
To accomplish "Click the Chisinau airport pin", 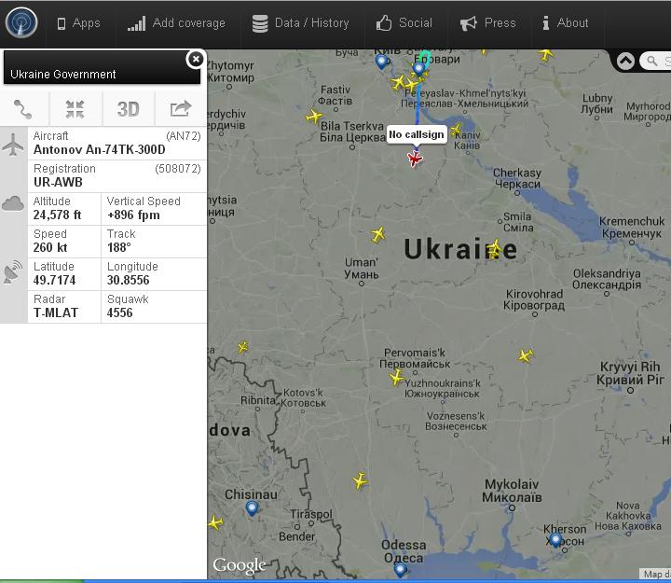I will (252, 508).
